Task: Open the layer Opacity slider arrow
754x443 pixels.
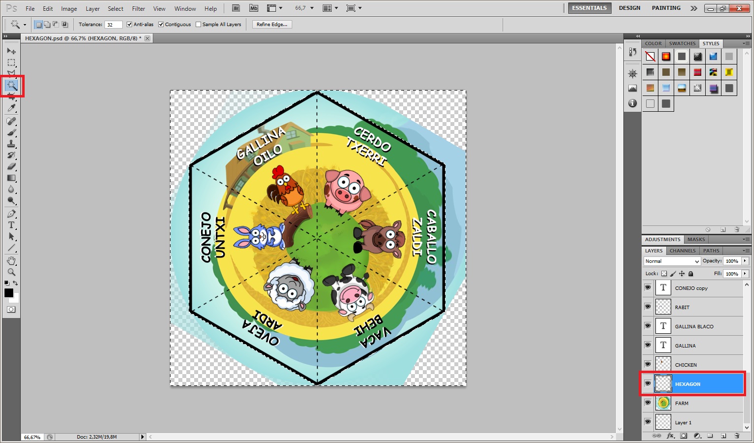Action: [x=745, y=261]
